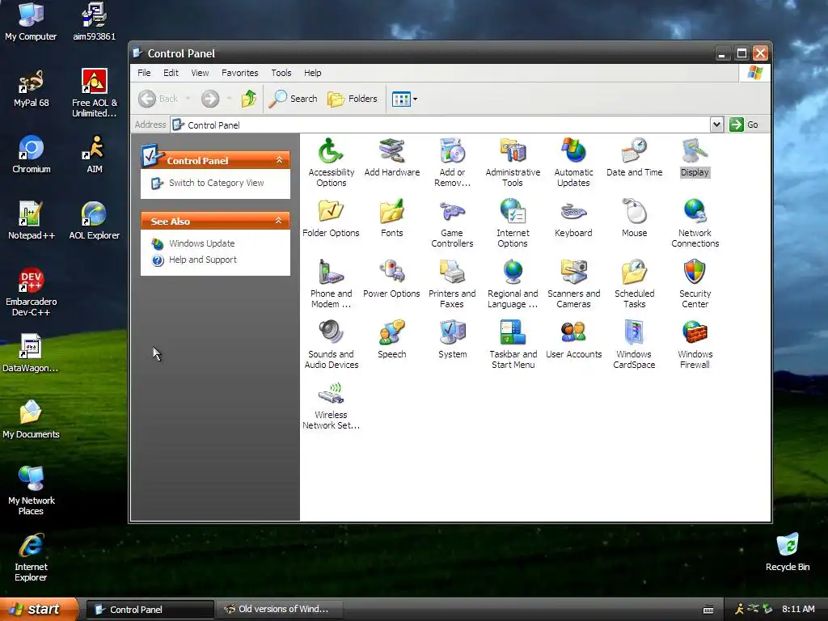This screenshot has width=828, height=621.
Task: Switch to Old versions of Windows taskbar item
Action: (280, 610)
